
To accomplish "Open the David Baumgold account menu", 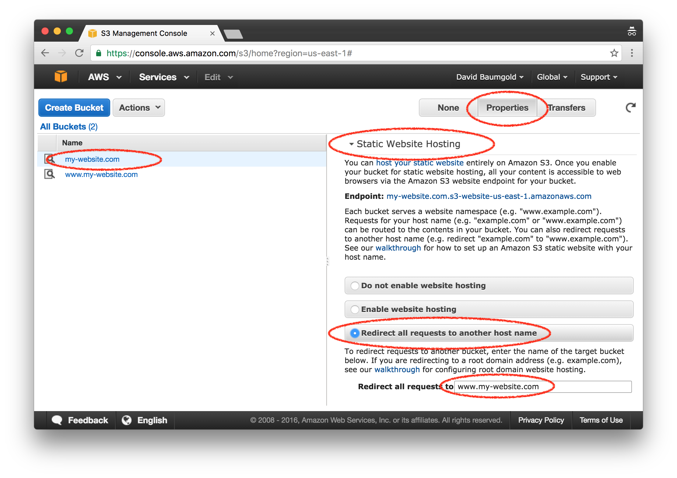I will pos(490,77).
